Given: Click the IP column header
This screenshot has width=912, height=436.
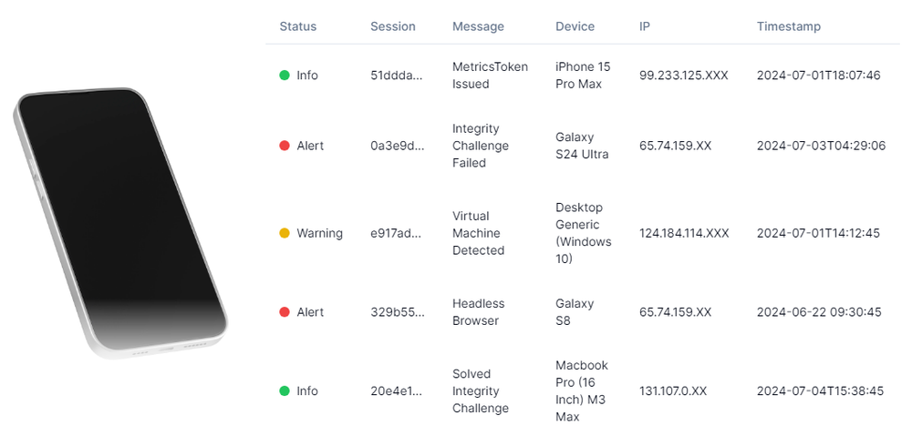Looking at the screenshot, I should (x=645, y=26).
